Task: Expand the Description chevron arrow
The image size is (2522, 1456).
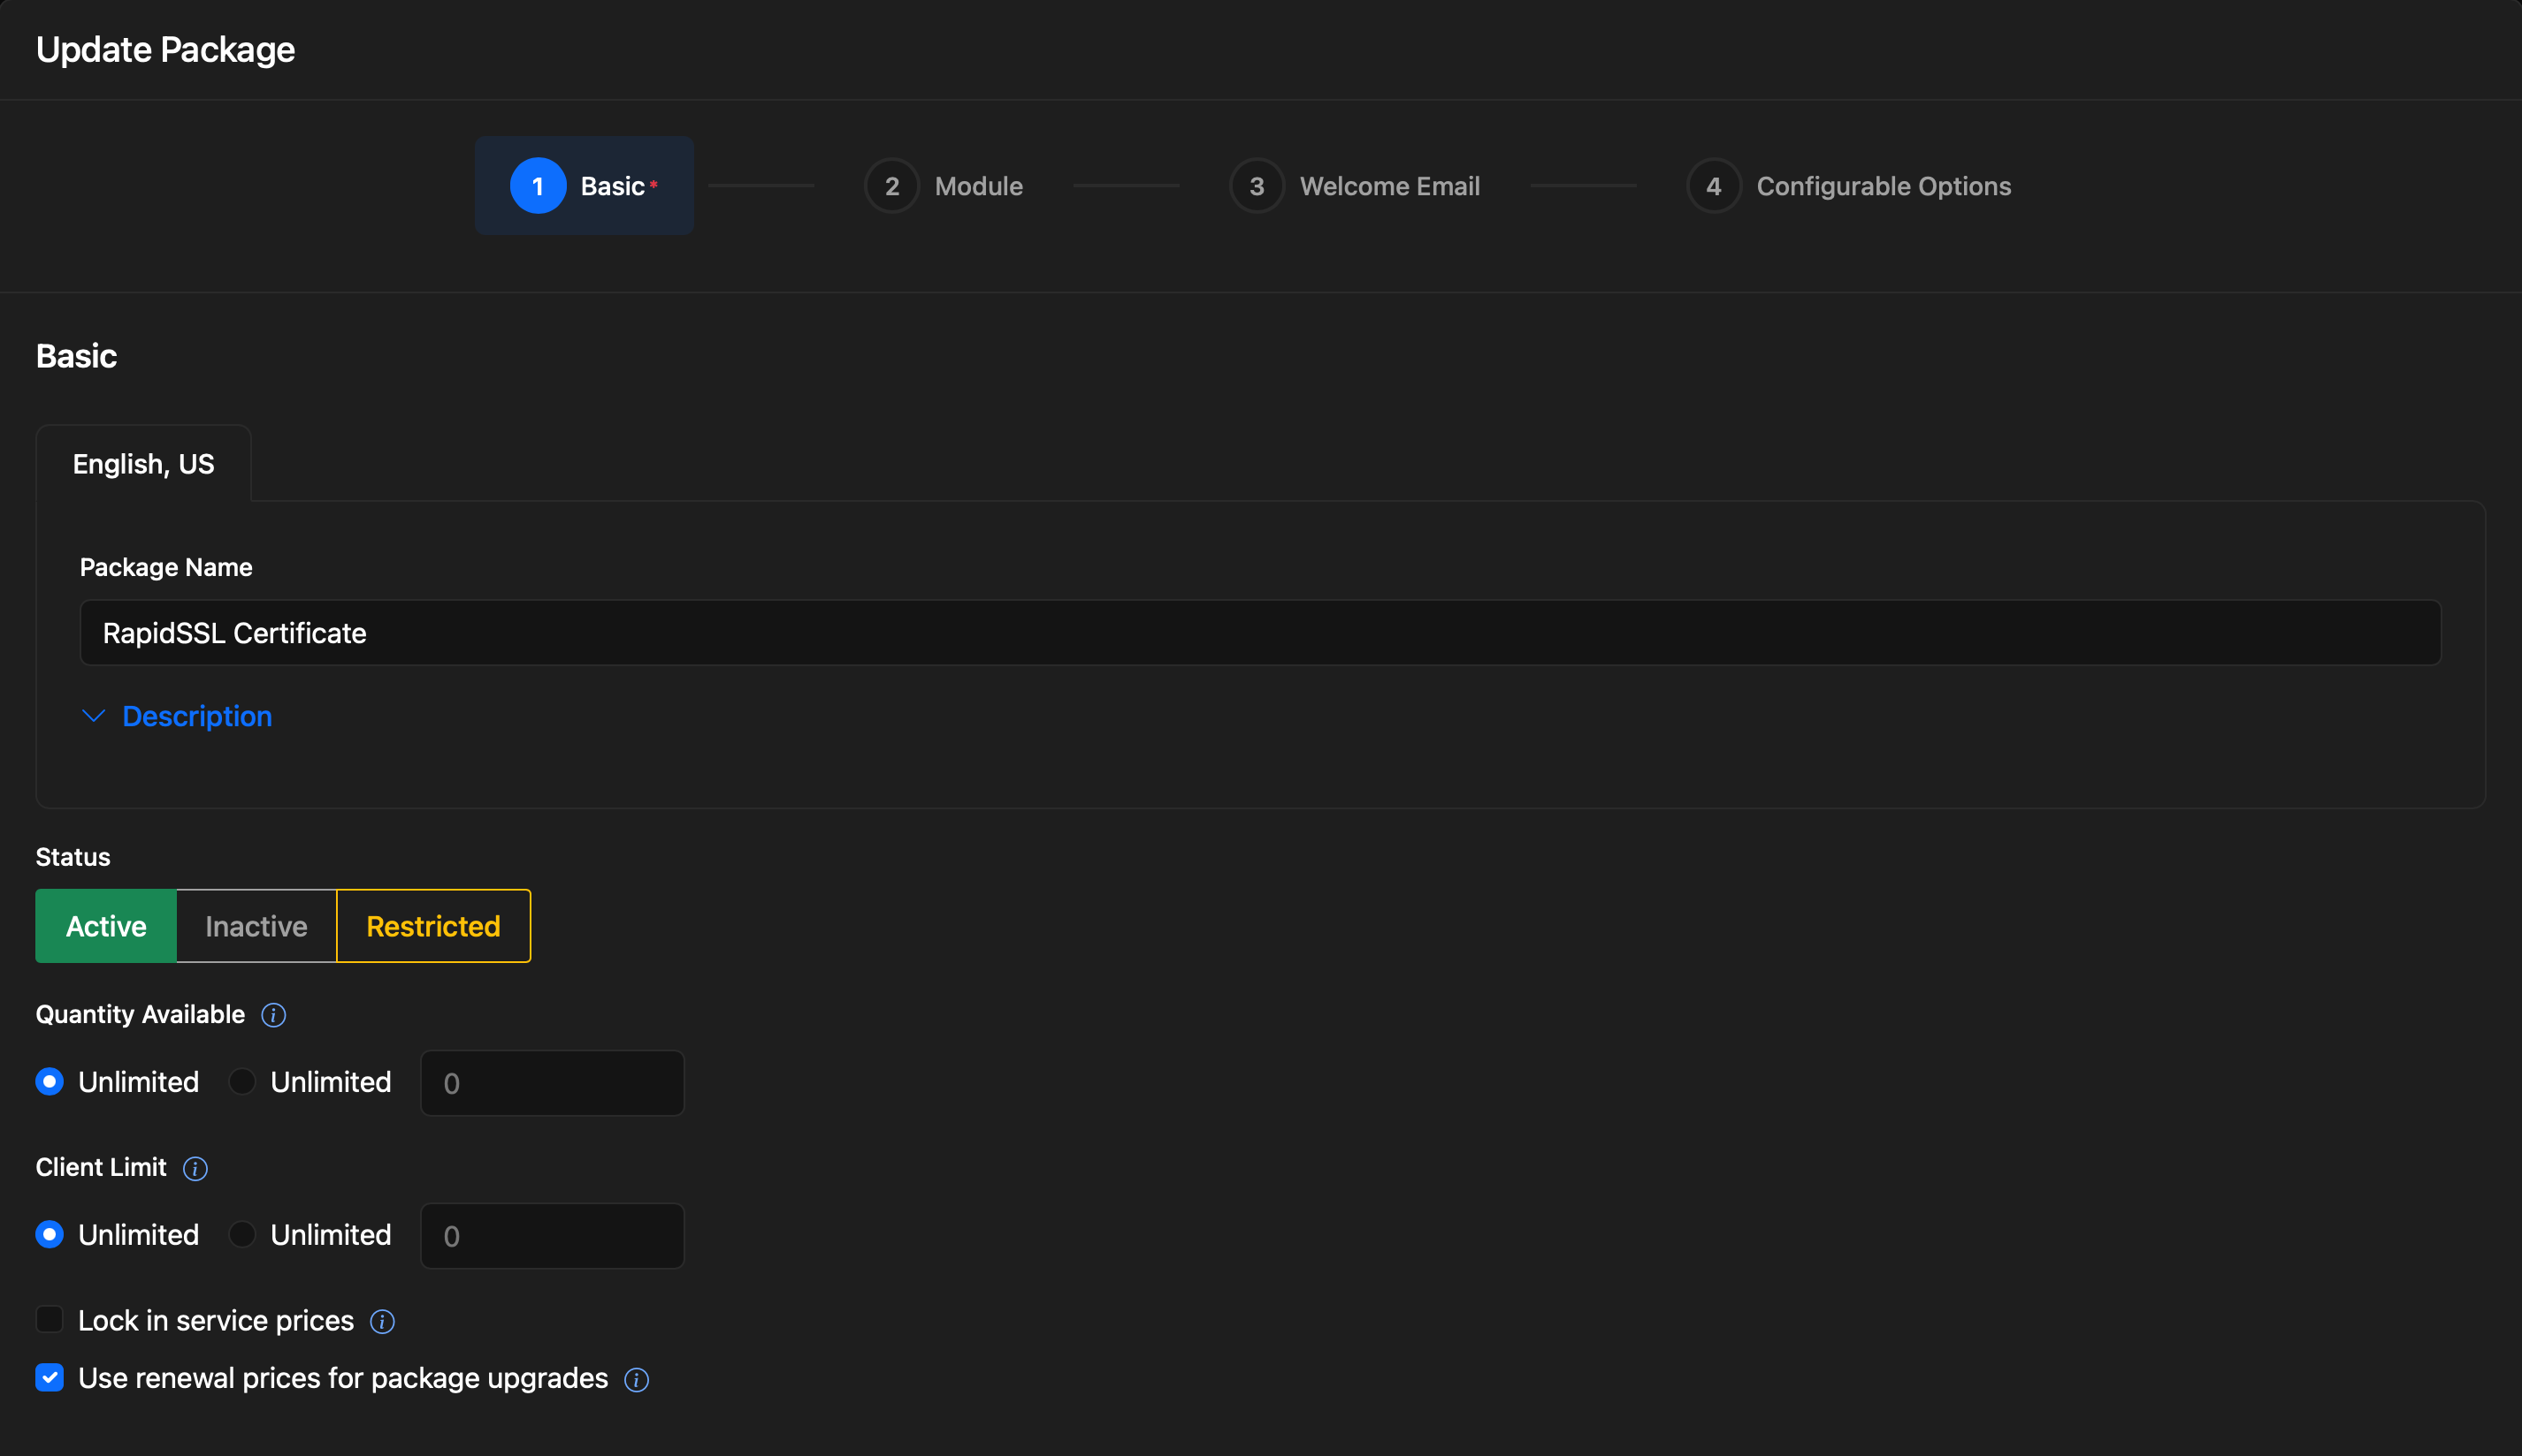Action: (93, 716)
